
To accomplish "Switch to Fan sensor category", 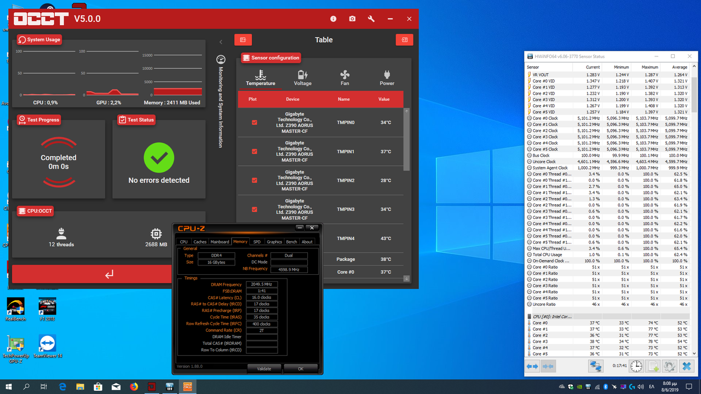I will click(344, 78).
